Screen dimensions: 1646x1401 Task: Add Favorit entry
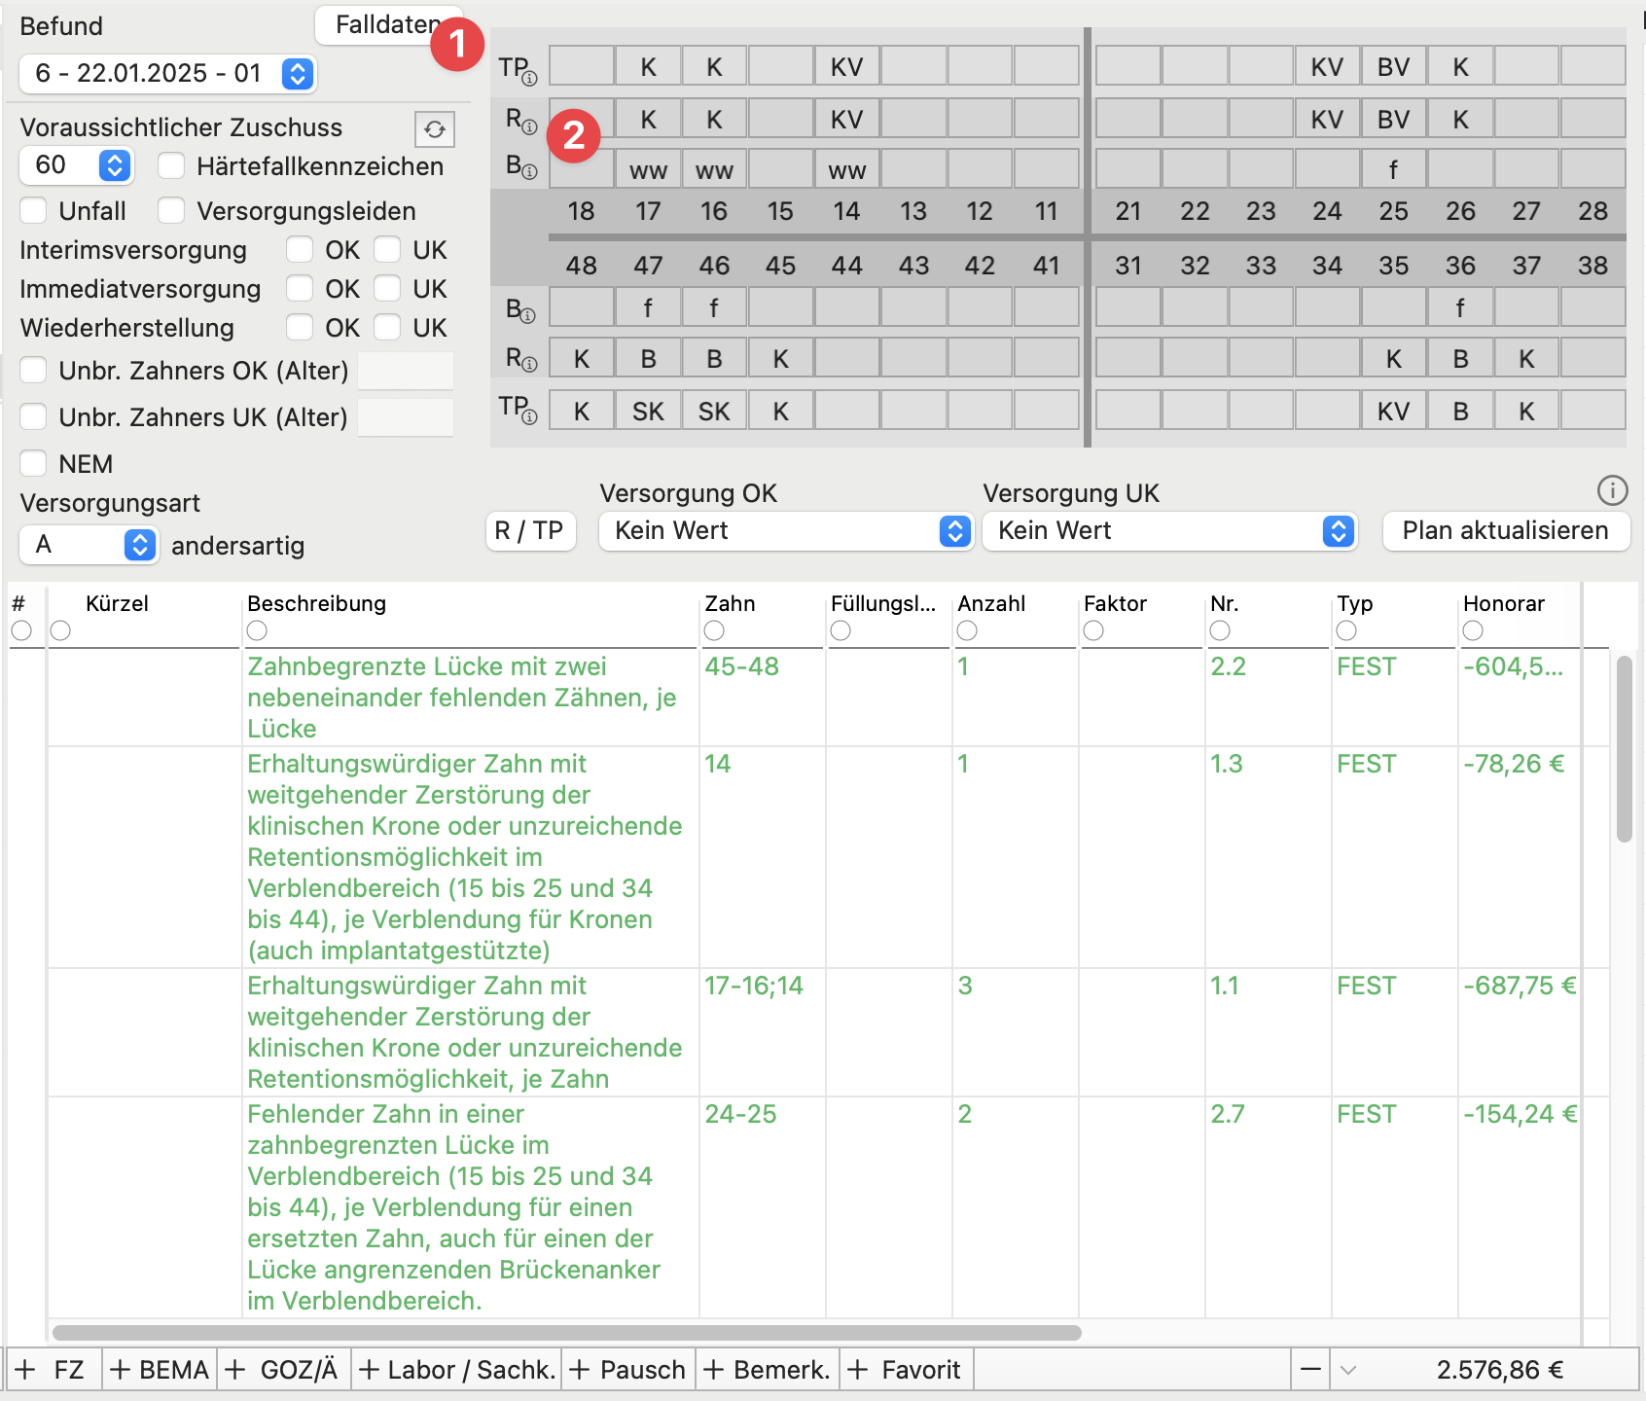point(906,1370)
